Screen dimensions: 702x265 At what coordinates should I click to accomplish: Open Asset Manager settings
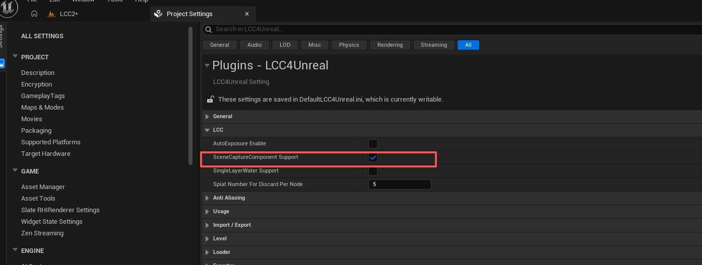(x=43, y=187)
